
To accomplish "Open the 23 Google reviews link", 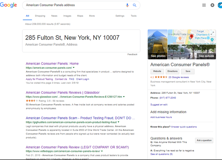I will coord(179,77).
